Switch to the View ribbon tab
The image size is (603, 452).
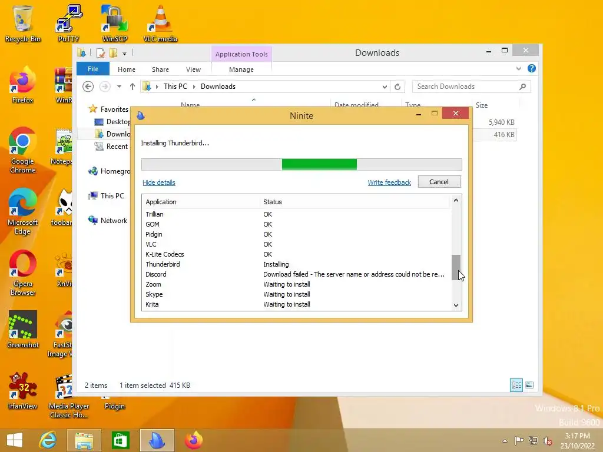193,69
